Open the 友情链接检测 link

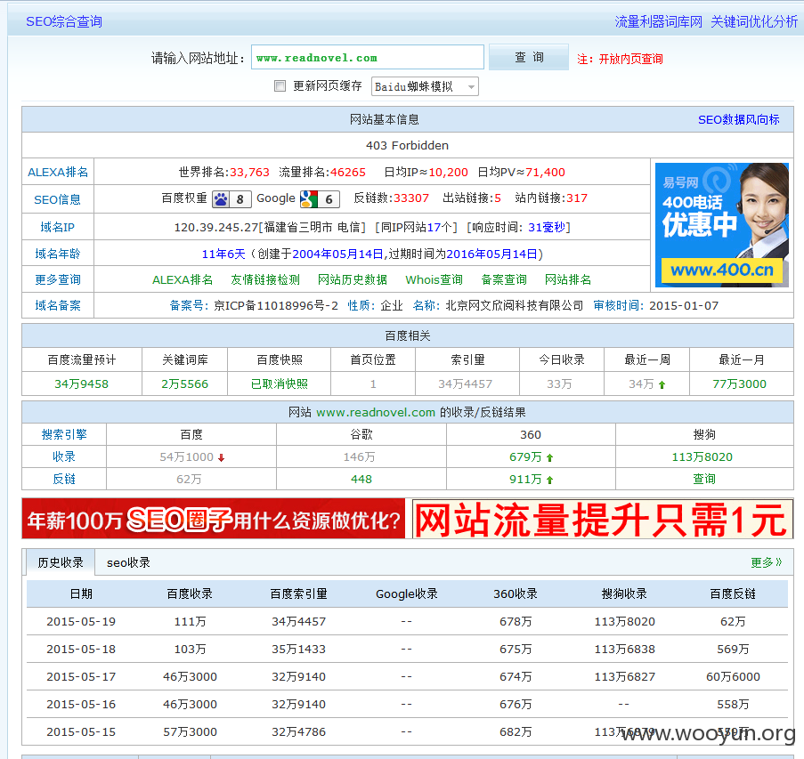(x=265, y=279)
